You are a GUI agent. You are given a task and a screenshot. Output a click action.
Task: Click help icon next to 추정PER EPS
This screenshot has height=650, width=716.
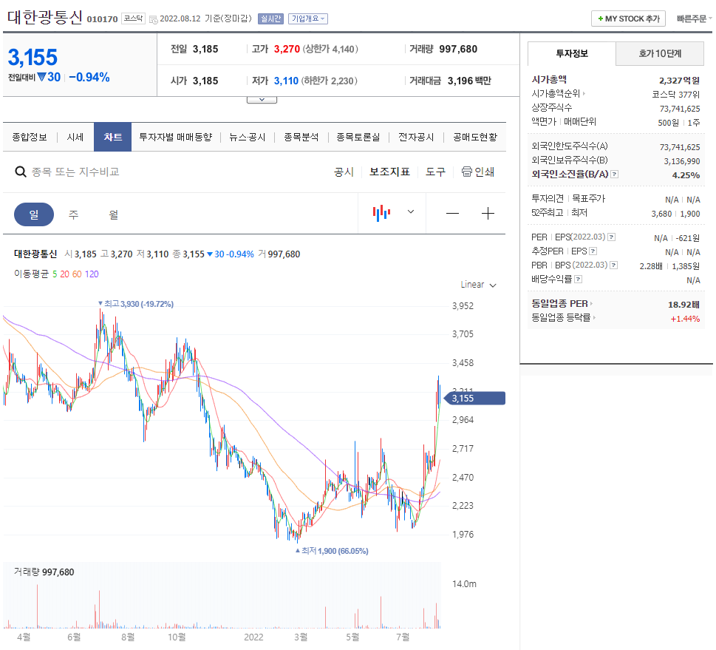[x=593, y=251]
